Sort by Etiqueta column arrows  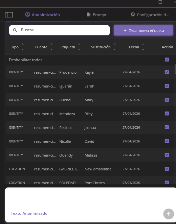[79, 47]
